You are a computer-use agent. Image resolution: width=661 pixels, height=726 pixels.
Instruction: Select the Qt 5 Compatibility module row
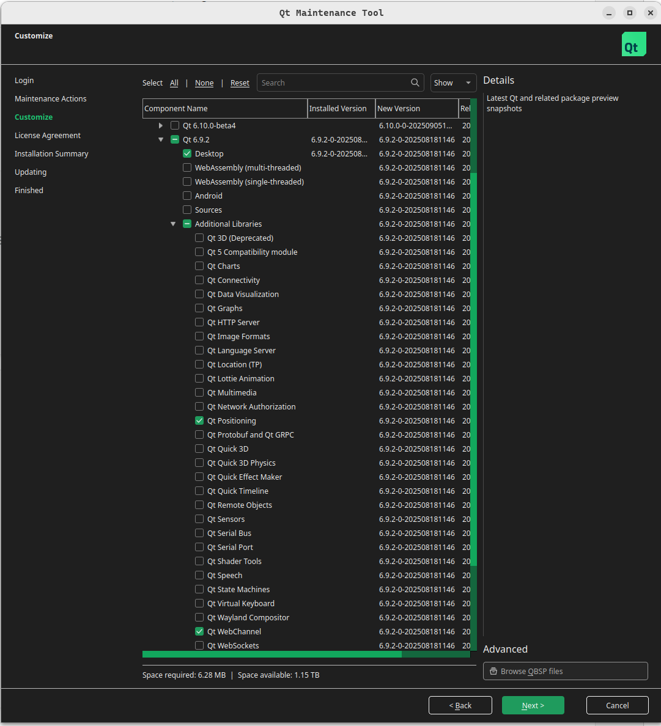[x=306, y=252]
